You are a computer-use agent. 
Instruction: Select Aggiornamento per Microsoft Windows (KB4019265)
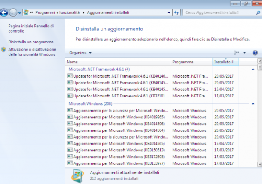tap(153, 117)
